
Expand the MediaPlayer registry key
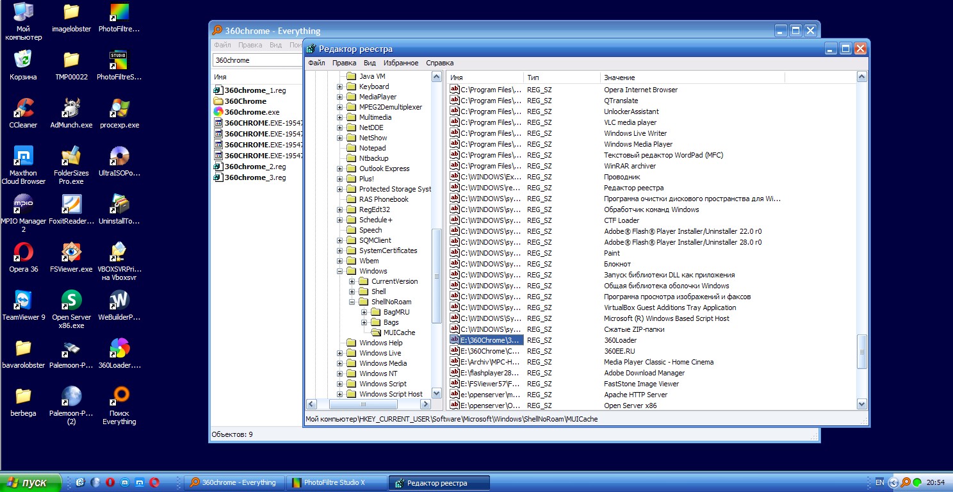tap(340, 97)
